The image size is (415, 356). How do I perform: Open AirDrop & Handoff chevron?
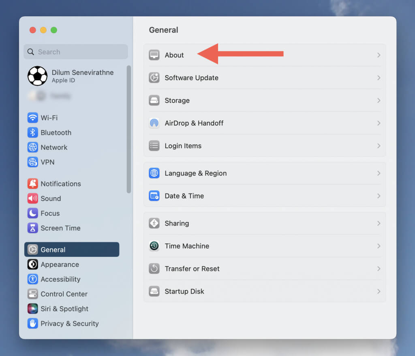pyautogui.click(x=379, y=123)
